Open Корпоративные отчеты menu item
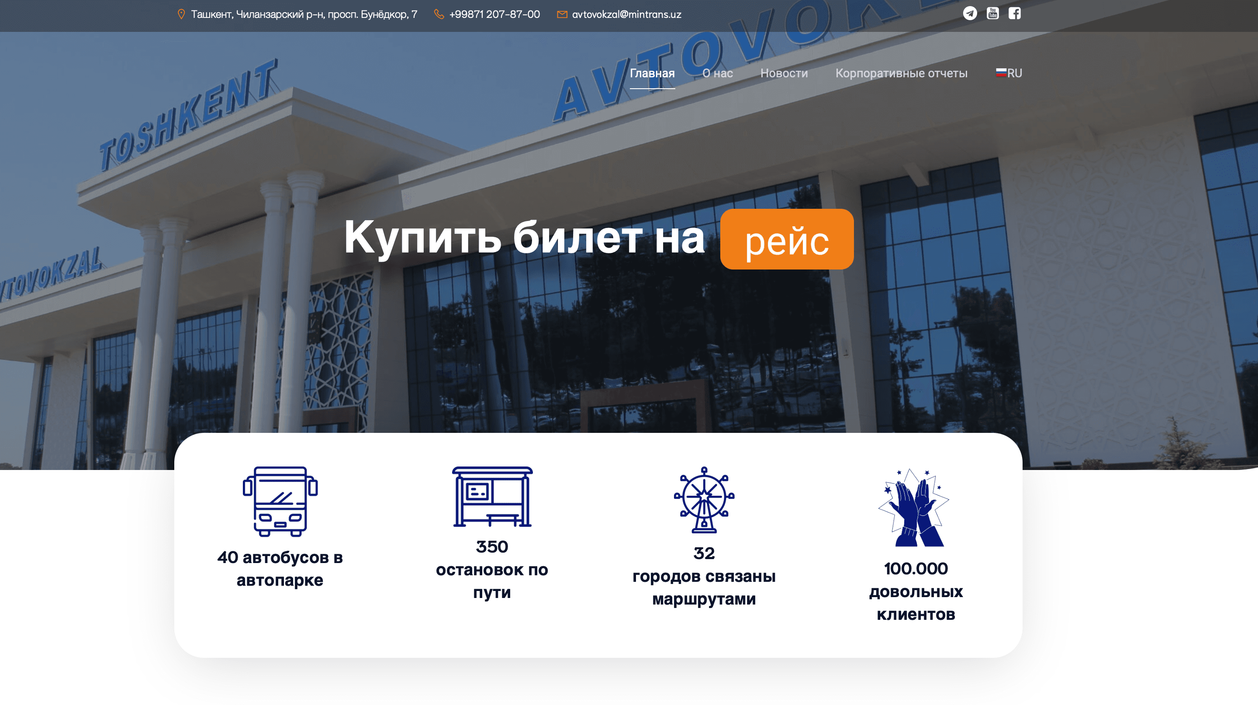Viewport: 1258px width, 705px height. (x=901, y=73)
